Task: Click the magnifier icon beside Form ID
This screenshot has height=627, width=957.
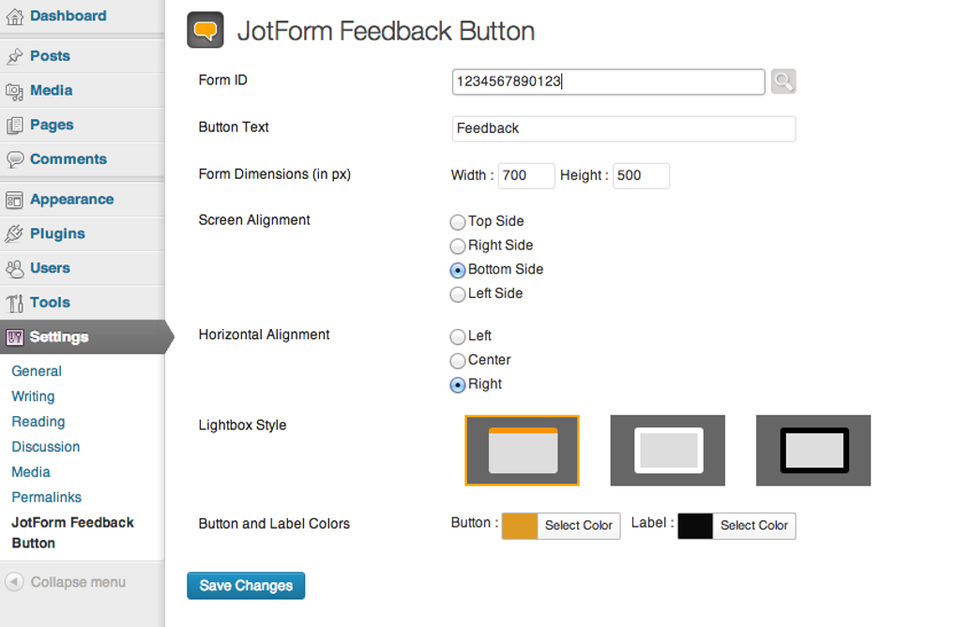Action: click(x=782, y=82)
